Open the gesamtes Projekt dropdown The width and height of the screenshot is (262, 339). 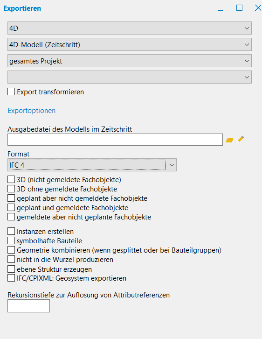pyautogui.click(x=130, y=61)
